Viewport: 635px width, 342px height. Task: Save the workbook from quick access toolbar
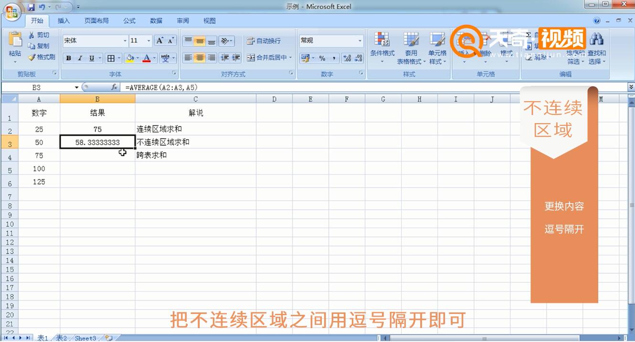click(x=31, y=7)
